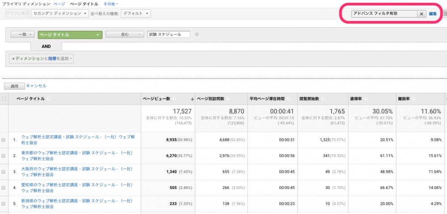Click the bounce rate cell 66.67%

coord(387,188)
